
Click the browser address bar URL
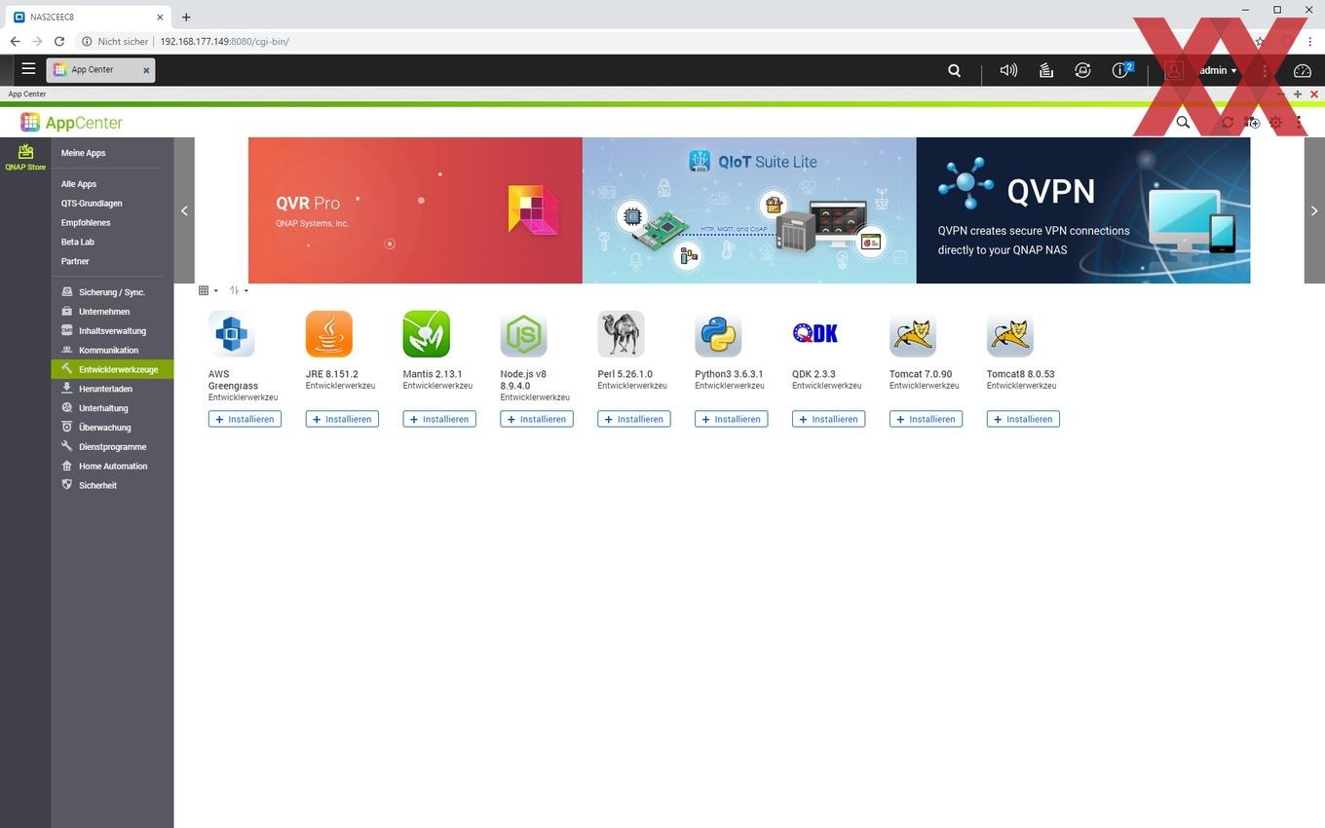[224, 42]
